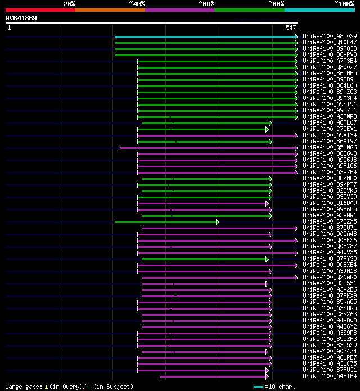
Task: Select UniRef100_B7RYS8 label
Action: click(x=330, y=259)
